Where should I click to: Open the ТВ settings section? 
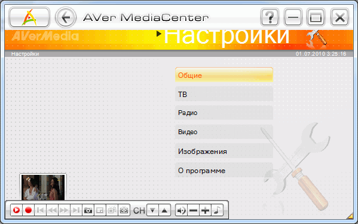[224, 94]
